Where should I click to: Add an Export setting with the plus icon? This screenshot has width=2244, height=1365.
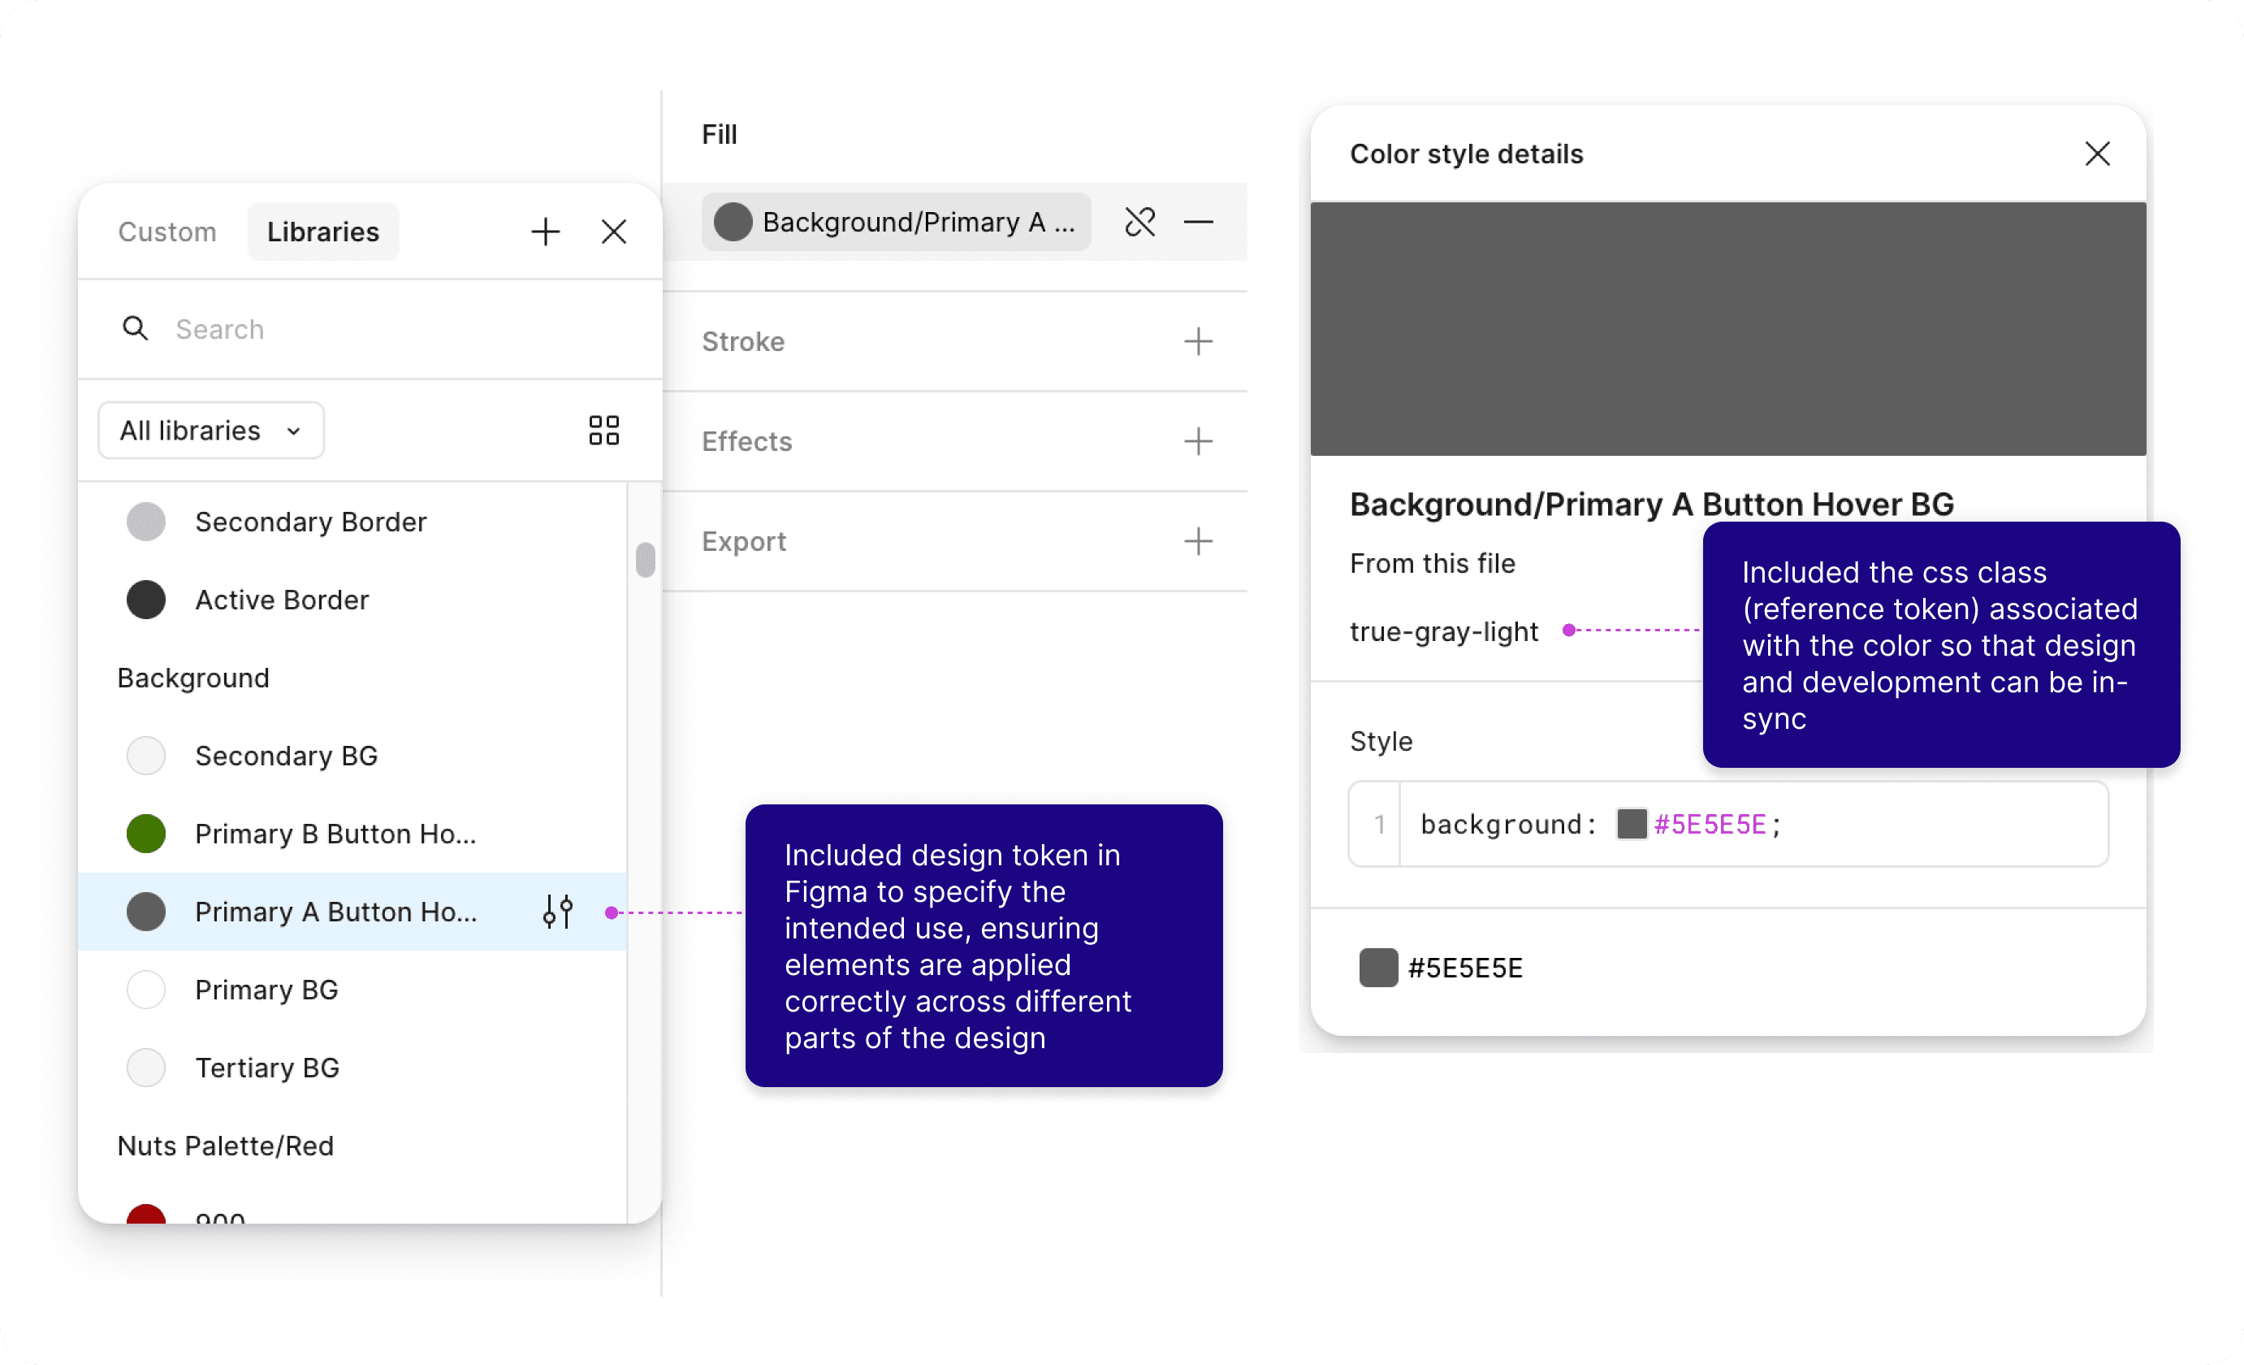click(x=1198, y=541)
